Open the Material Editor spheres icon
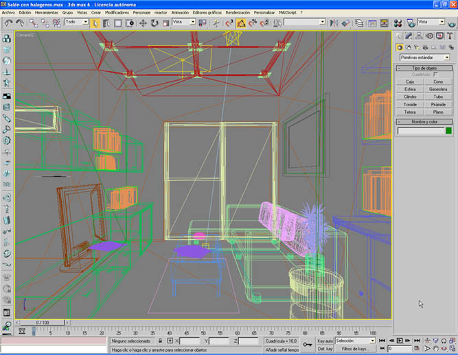Image resolution: width=458 pixels, height=355 pixels. pyautogui.click(x=398, y=23)
